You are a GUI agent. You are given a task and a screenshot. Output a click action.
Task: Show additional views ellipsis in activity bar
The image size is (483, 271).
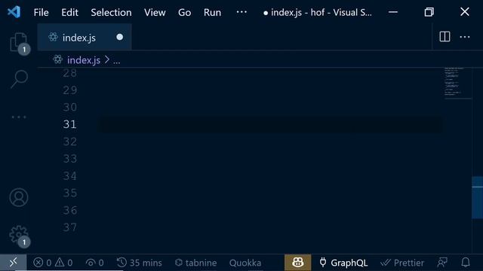19,117
